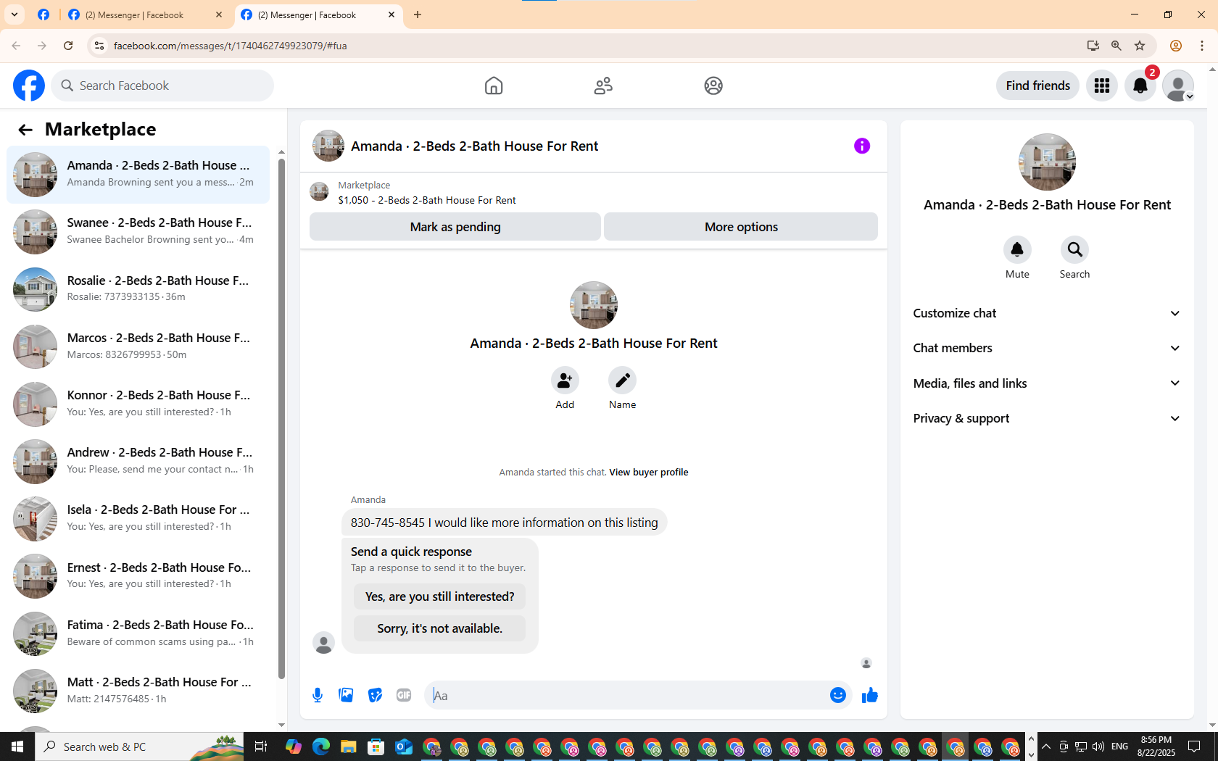Attach a photo file to the message
The image size is (1218, 761).
pos(347,696)
